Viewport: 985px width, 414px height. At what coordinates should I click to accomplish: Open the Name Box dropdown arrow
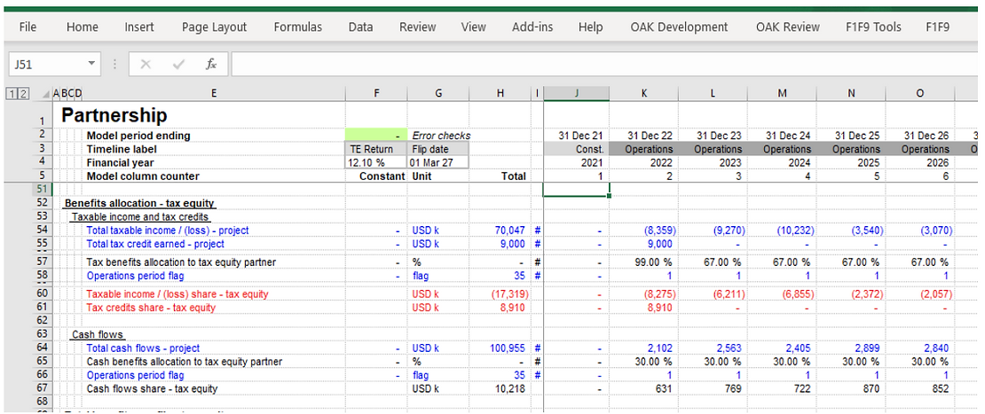click(x=92, y=64)
